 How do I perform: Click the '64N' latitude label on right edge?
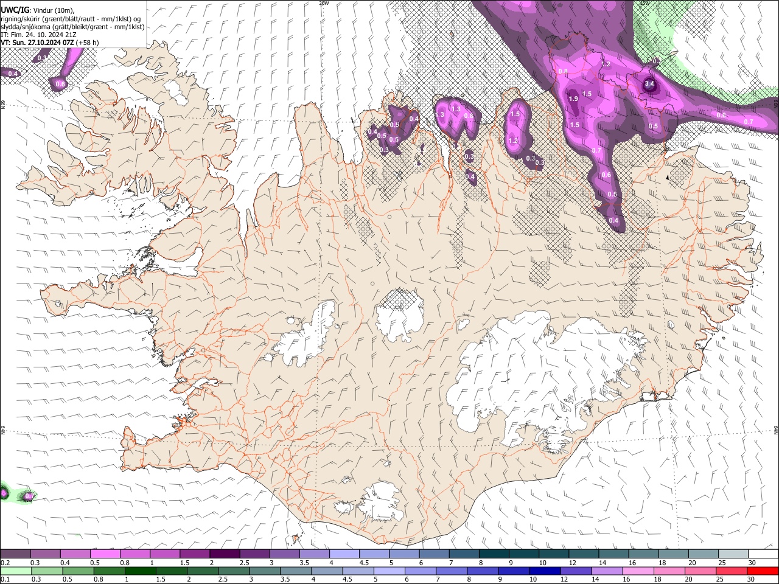click(776, 430)
